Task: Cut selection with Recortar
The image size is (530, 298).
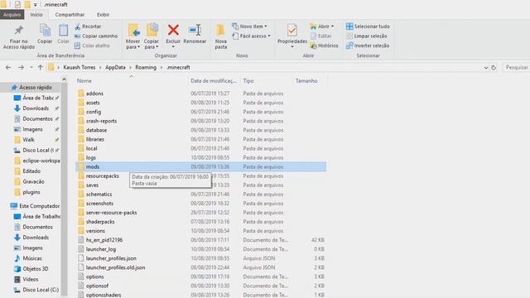Action: point(88,26)
